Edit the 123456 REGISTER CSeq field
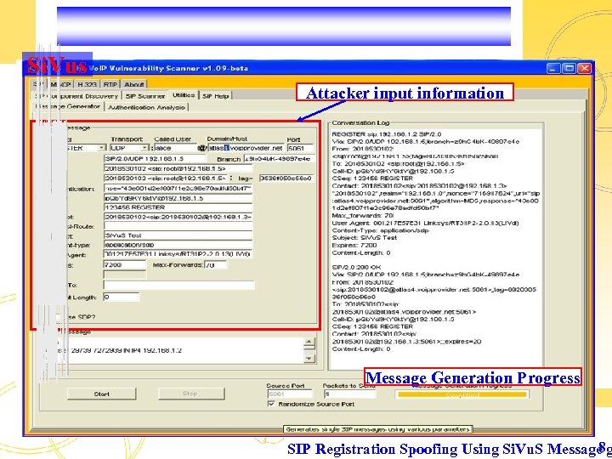This screenshot has width=612, height=459. point(178,207)
